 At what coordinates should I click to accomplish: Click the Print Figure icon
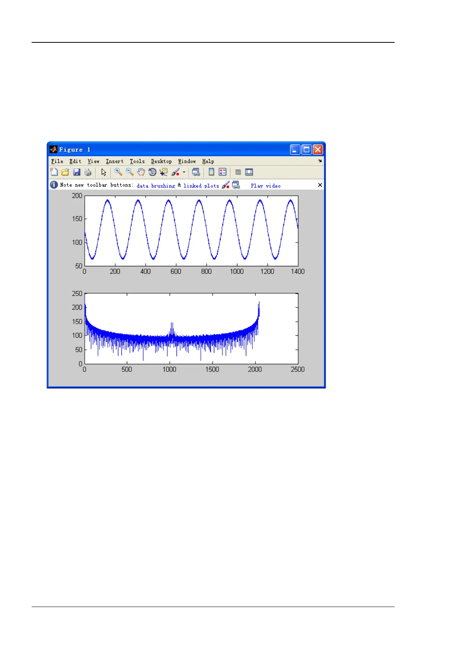pyautogui.click(x=88, y=172)
